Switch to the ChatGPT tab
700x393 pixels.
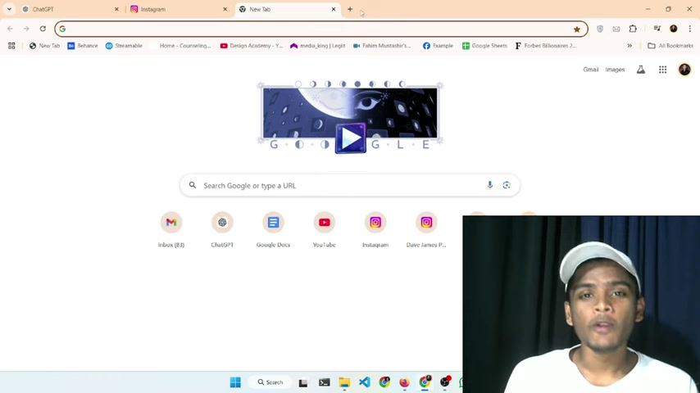pos(71,9)
